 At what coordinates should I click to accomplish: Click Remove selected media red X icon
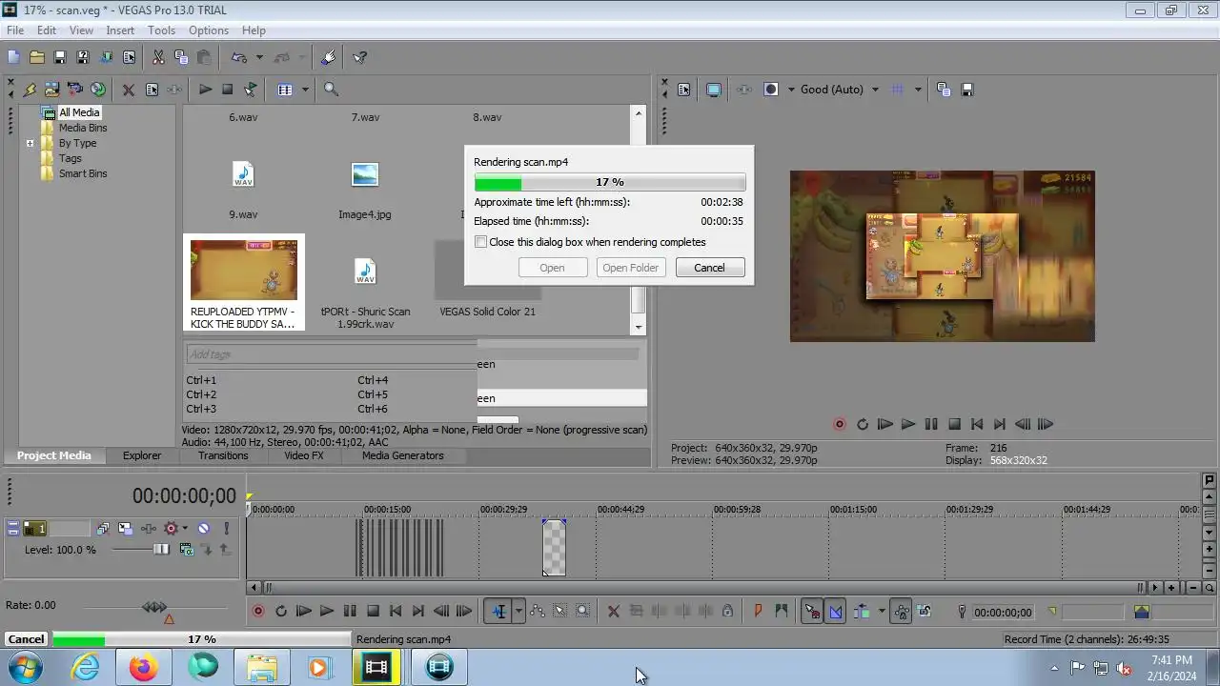[129, 90]
